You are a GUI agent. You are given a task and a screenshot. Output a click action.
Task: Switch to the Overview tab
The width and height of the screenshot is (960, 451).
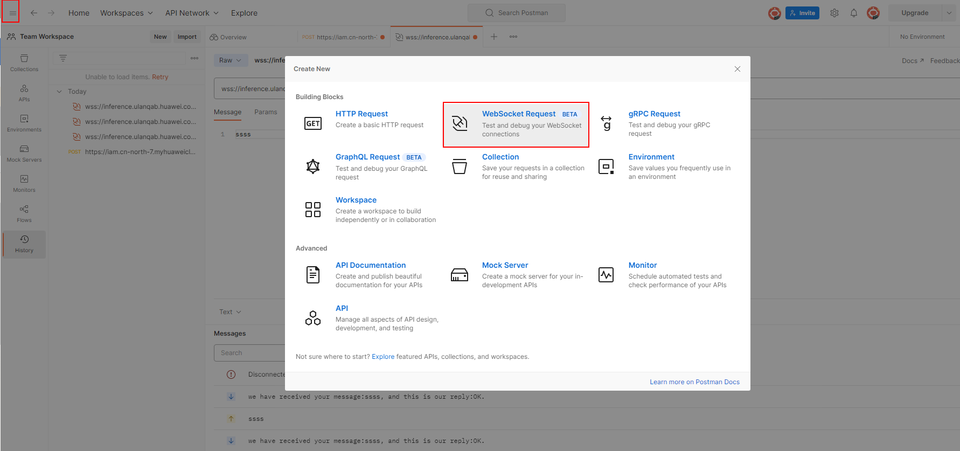pyautogui.click(x=228, y=37)
